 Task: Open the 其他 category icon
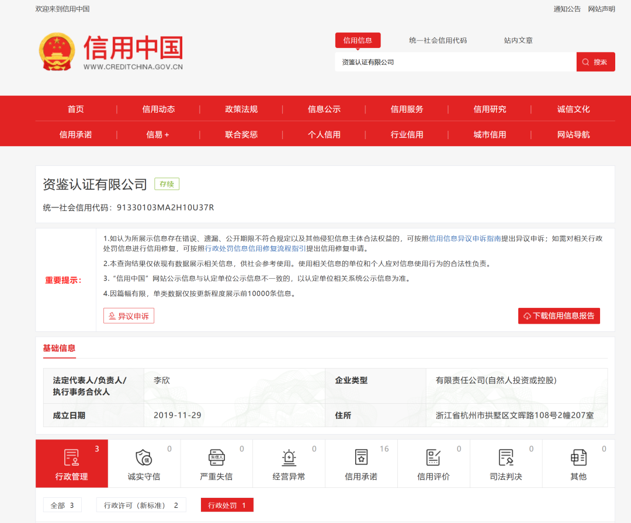pos(578,456)
